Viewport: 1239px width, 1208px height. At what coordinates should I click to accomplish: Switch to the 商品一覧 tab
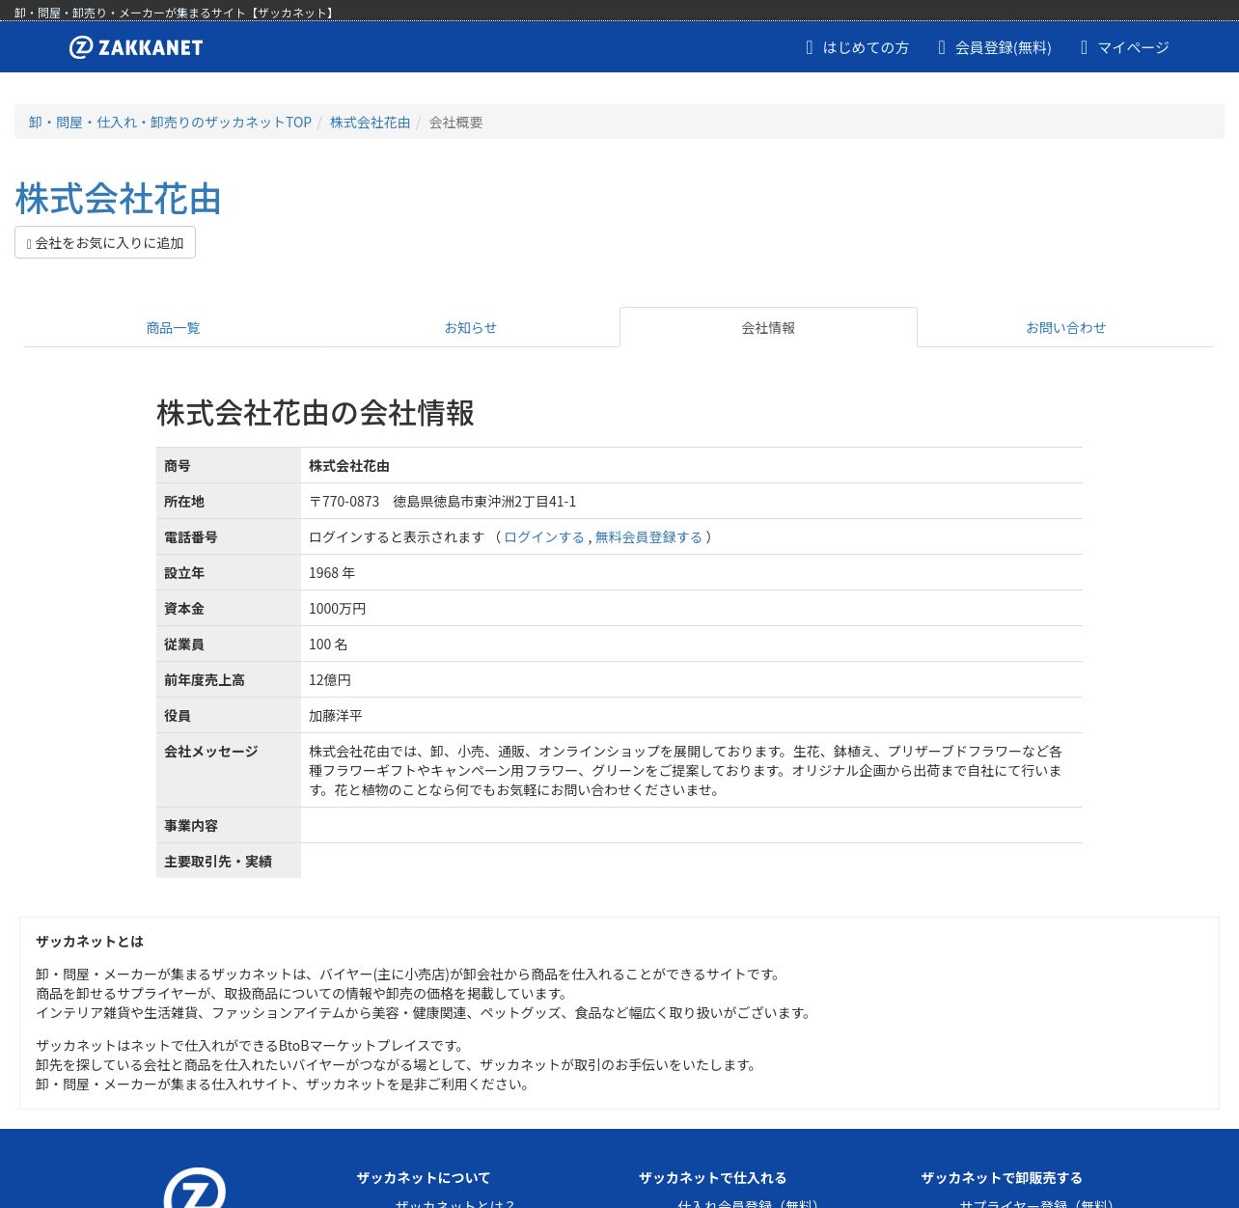173,328
